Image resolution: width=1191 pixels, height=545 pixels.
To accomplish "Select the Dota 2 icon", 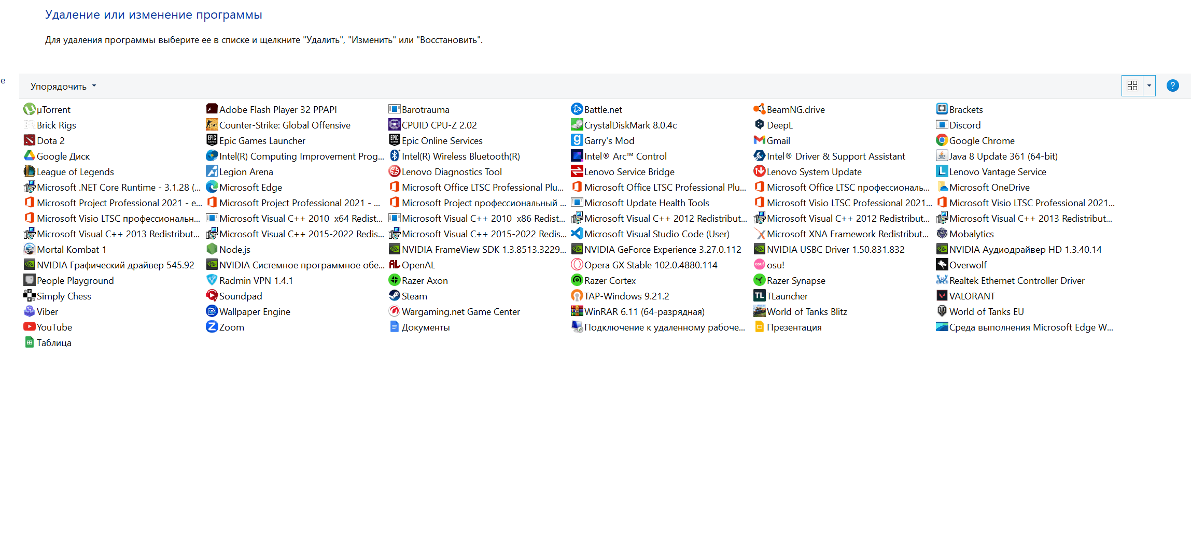I will point(30,140).
